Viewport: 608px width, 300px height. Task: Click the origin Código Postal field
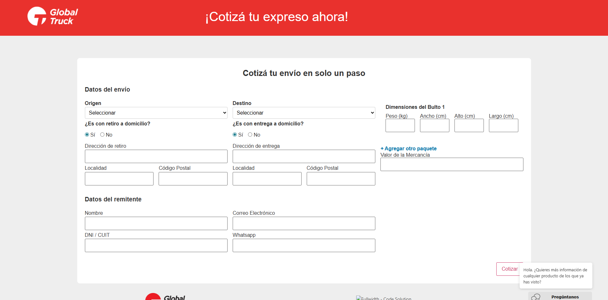pyautogui.click(x=193, y=179)
